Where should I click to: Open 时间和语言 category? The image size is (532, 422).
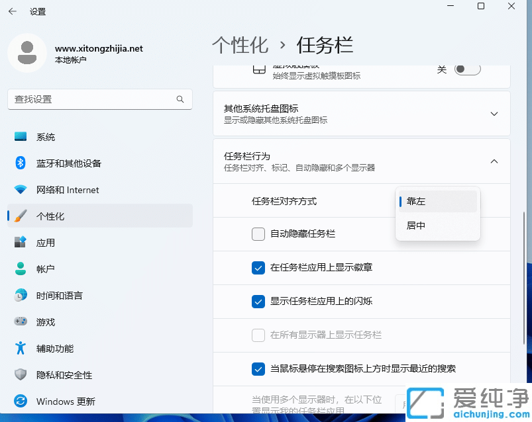point(100,295)
